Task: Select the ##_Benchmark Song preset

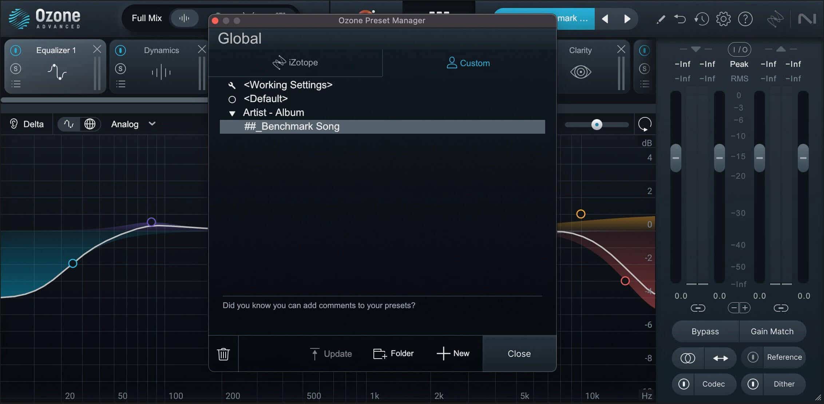Action: [x=382, y=127]
